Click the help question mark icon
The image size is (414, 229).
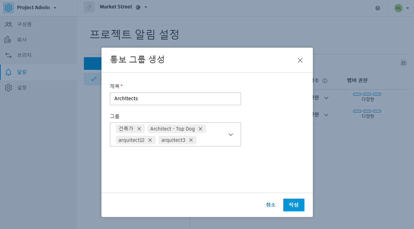378,8
